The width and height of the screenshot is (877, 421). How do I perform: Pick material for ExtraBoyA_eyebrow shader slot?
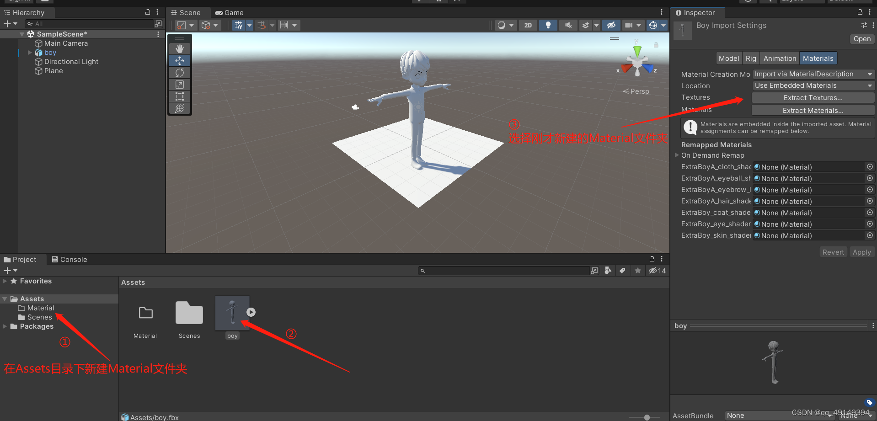(x=870, y=190)
